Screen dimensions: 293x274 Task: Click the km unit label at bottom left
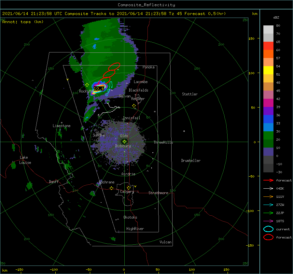(x=5, y=270)
